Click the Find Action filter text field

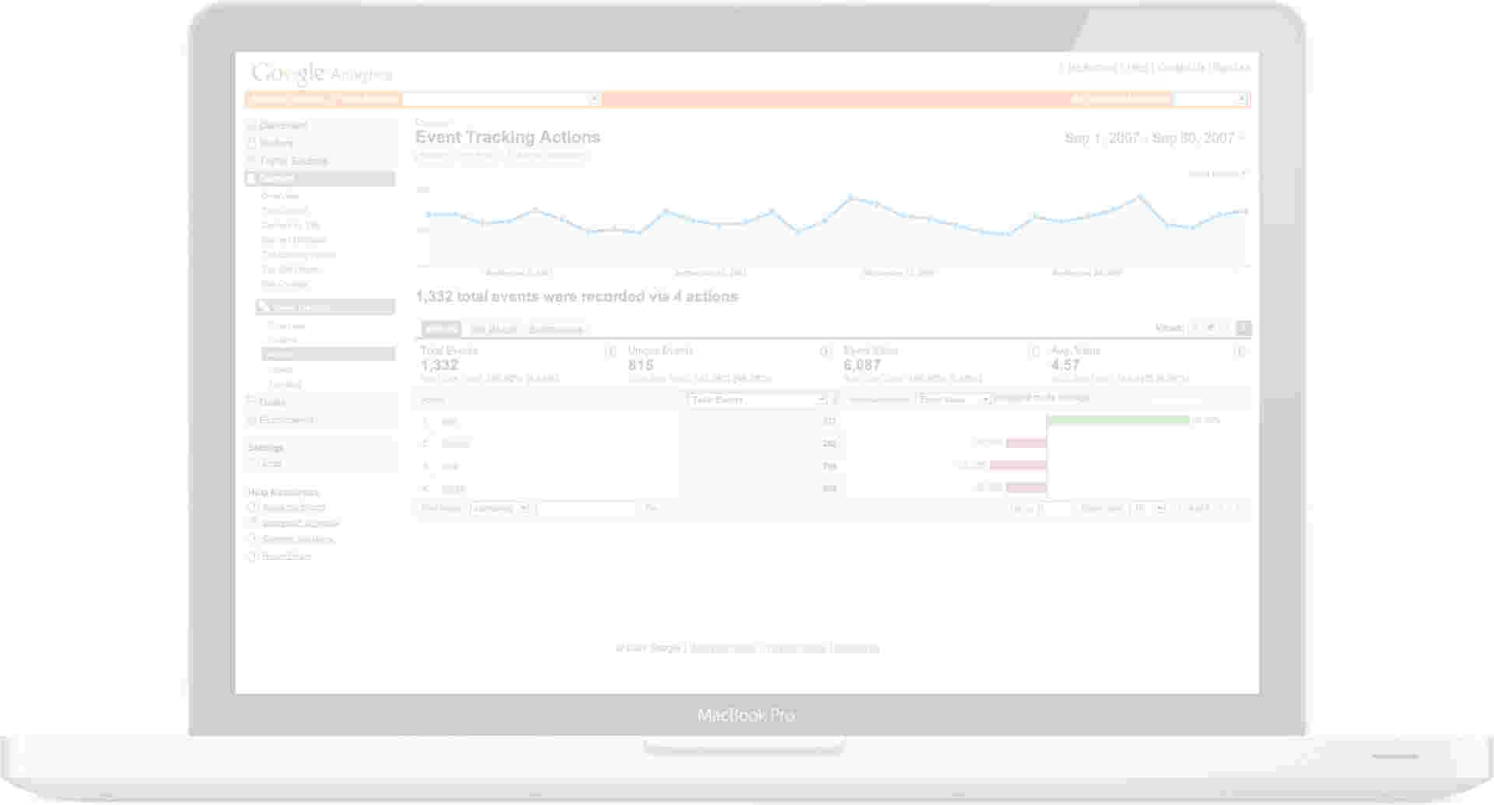tap(586, 509)
